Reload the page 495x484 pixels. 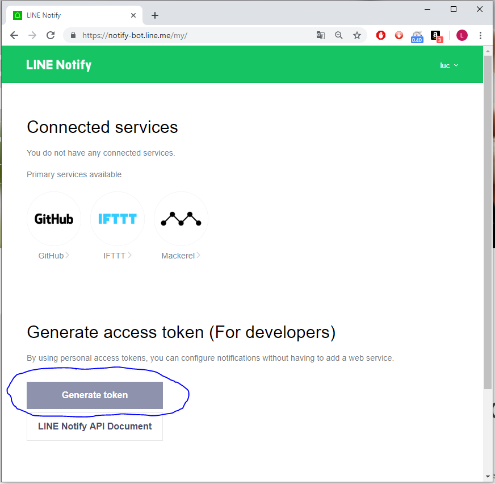[51, 35]
